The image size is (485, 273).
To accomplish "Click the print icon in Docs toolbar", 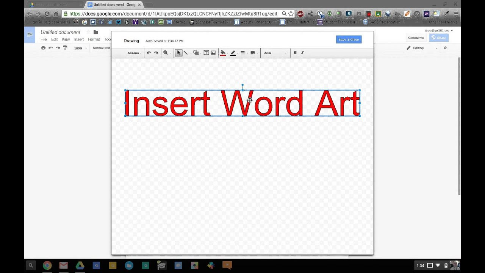I will click(x=43, y=48).
